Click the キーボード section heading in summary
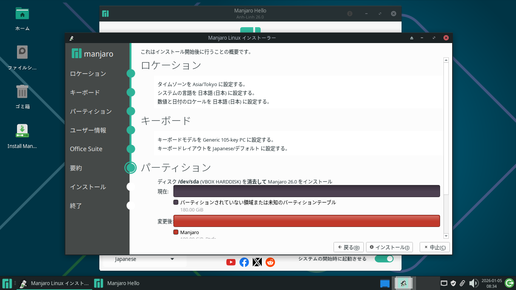Screen dimensions: 516x290 [x=166, y=121]
